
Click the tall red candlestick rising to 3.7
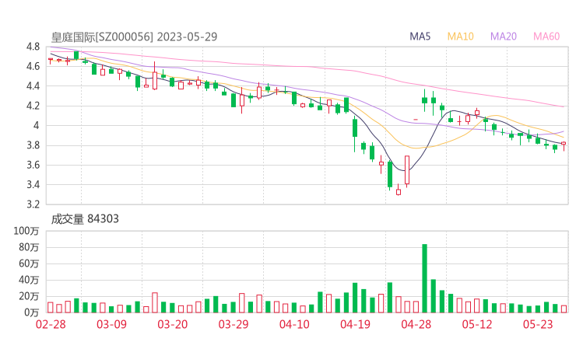pyautogui.click(x=407, y=170)
